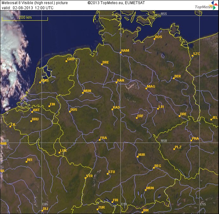Select the INN city label

click(146, 211)
